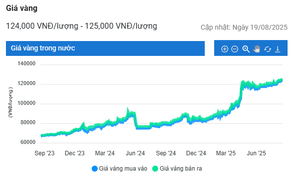This screenshot has height=182, width=294.
Task: Click the 140000 y-axis value
Action: tap(26, 64)
